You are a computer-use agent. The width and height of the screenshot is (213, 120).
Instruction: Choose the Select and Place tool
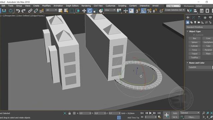tap(101, 11)
